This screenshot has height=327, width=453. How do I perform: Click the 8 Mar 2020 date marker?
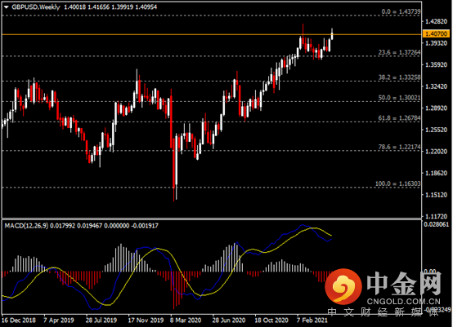tap(186, 320)
